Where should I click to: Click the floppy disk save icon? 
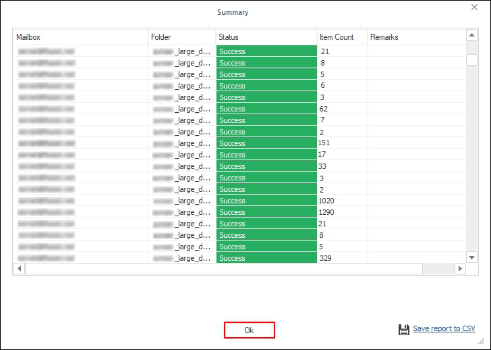tap(404, 329)
